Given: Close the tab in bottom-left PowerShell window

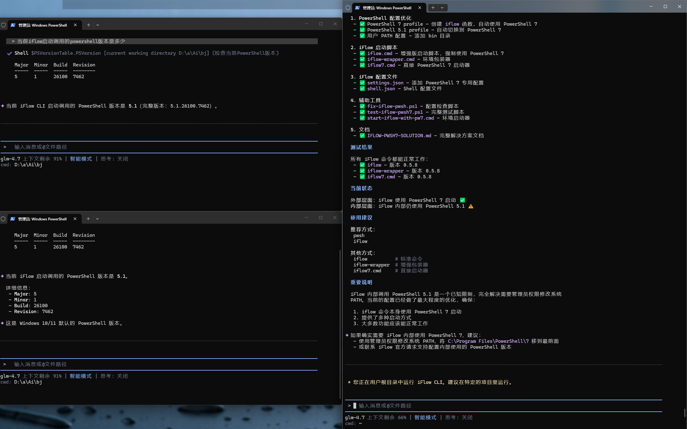Looking at the screenshot, I should point(75,219).
